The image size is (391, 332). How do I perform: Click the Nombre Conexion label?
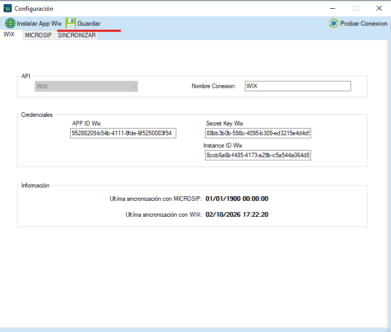(214, 86)
